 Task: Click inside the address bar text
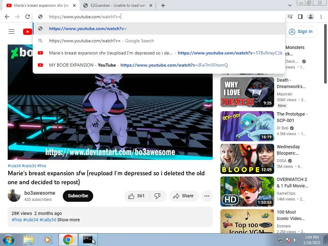pos(85,17)
